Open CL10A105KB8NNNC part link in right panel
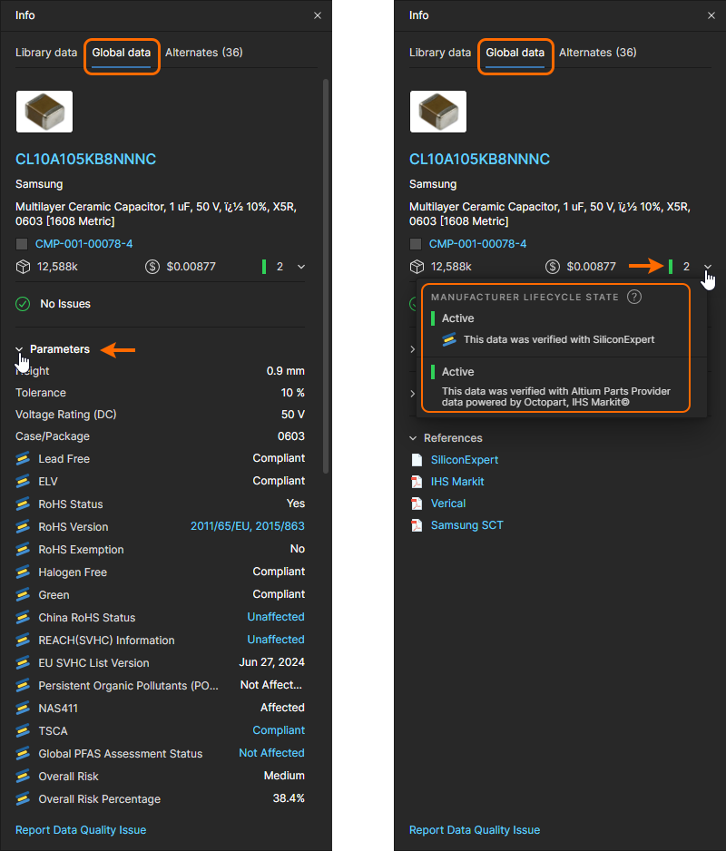Screen dimensions: 726x851 coord(479,159)
